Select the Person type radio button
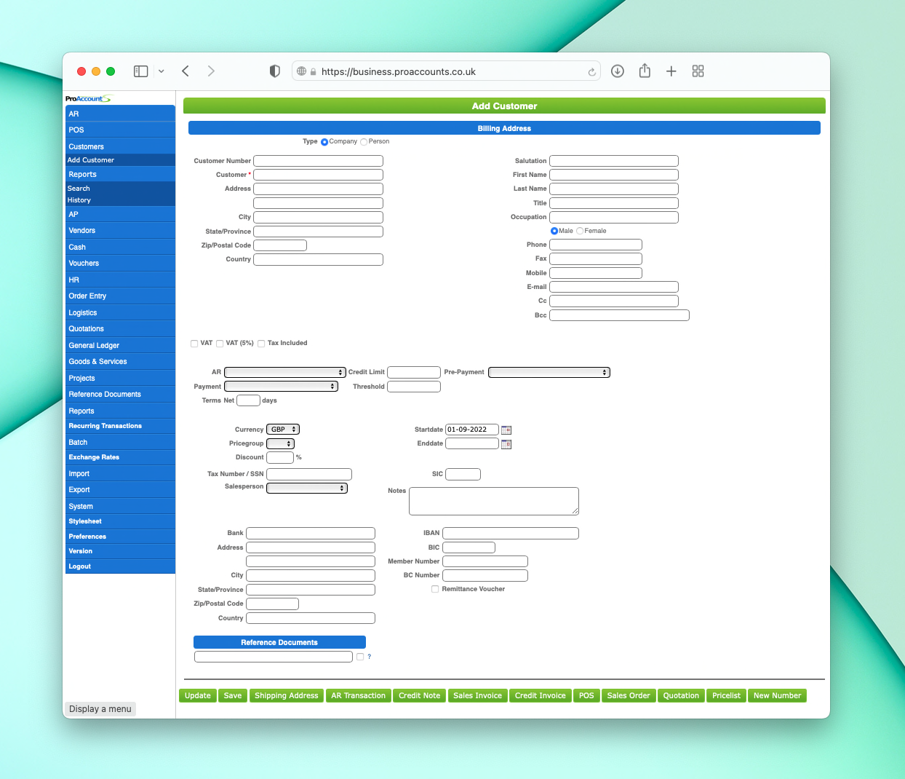The width and height of the screenshot is (905, 779). [x=364, y=142]
